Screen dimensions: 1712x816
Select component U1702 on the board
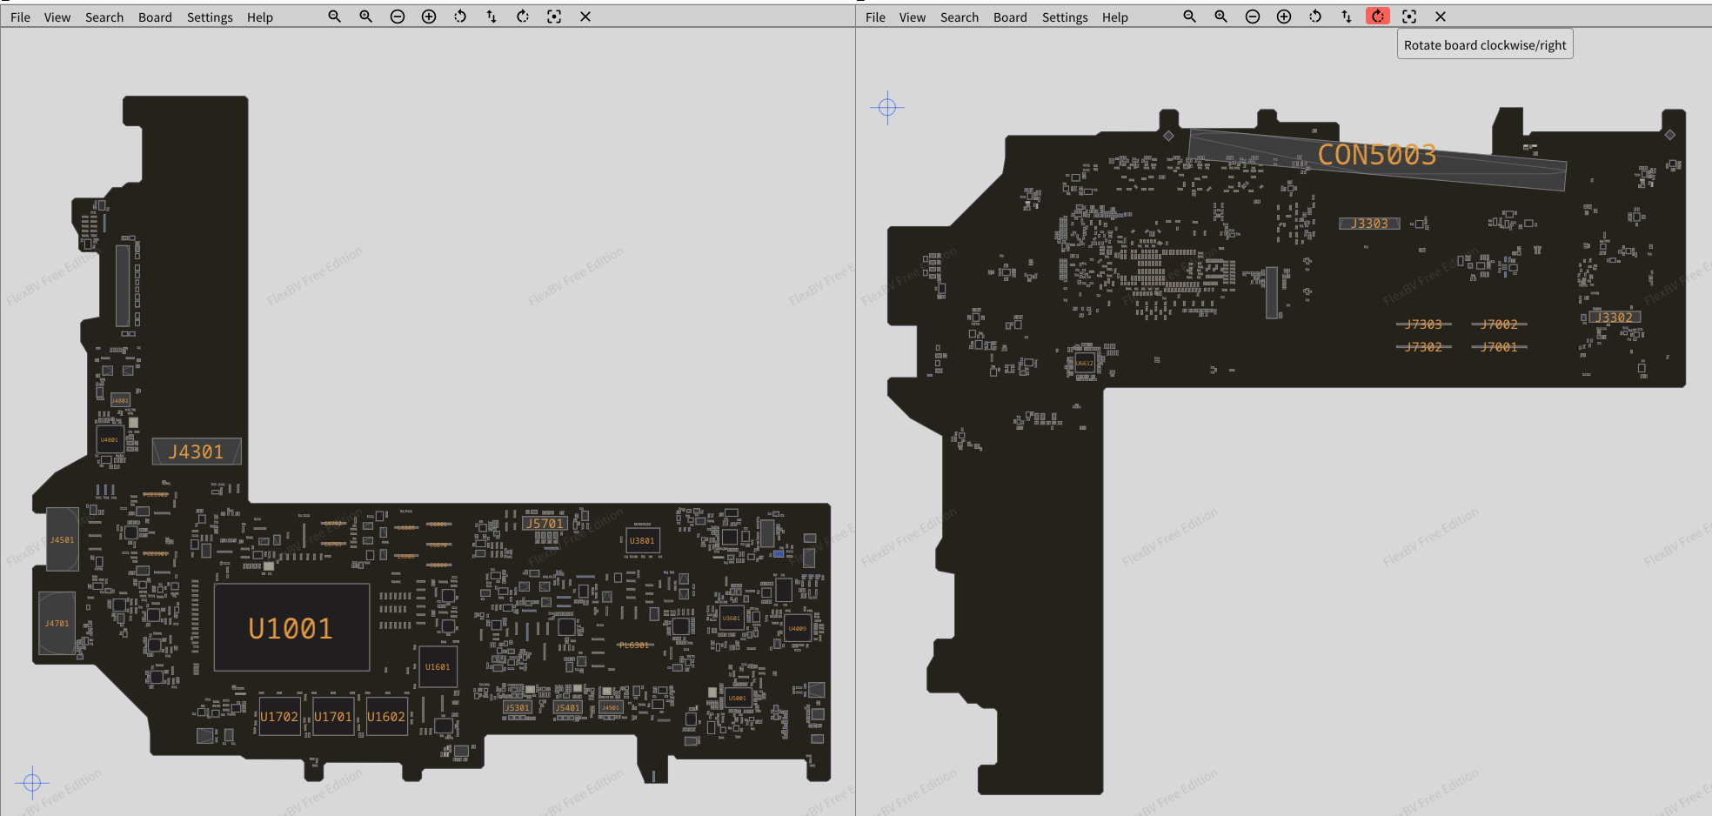click(279, 716)
